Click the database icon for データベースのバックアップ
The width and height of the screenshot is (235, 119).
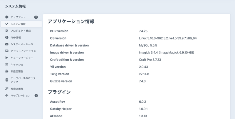pyautogui.click(x=7, y=80)
